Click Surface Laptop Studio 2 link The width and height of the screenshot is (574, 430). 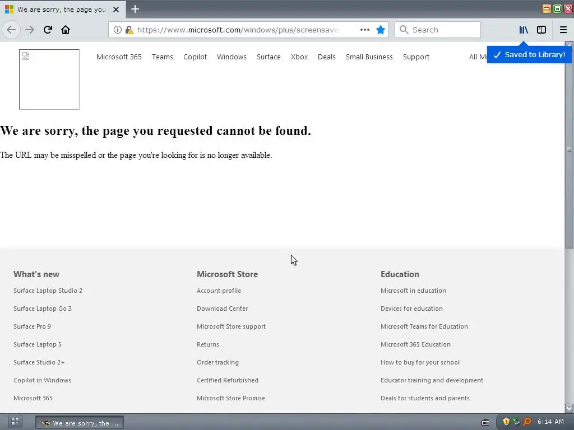point(48,291)
